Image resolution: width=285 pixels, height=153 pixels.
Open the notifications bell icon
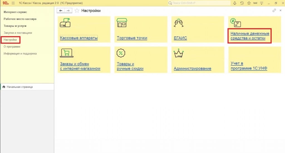pyautogui.click(x=235, y=3)
